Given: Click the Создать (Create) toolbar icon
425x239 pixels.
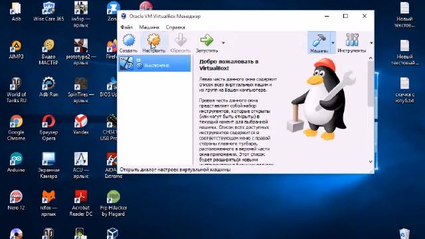Looking at the screenshot, I should point(128,42).
